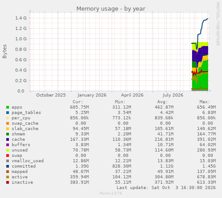Viewport: 222px width, 198px height.
Task: Click the per_cpu pale yellow swatch
Action: 8,118
